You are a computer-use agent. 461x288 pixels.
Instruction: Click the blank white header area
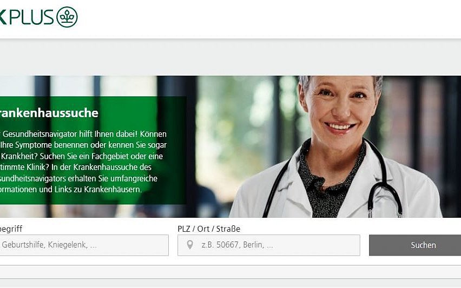click(265, 18)
